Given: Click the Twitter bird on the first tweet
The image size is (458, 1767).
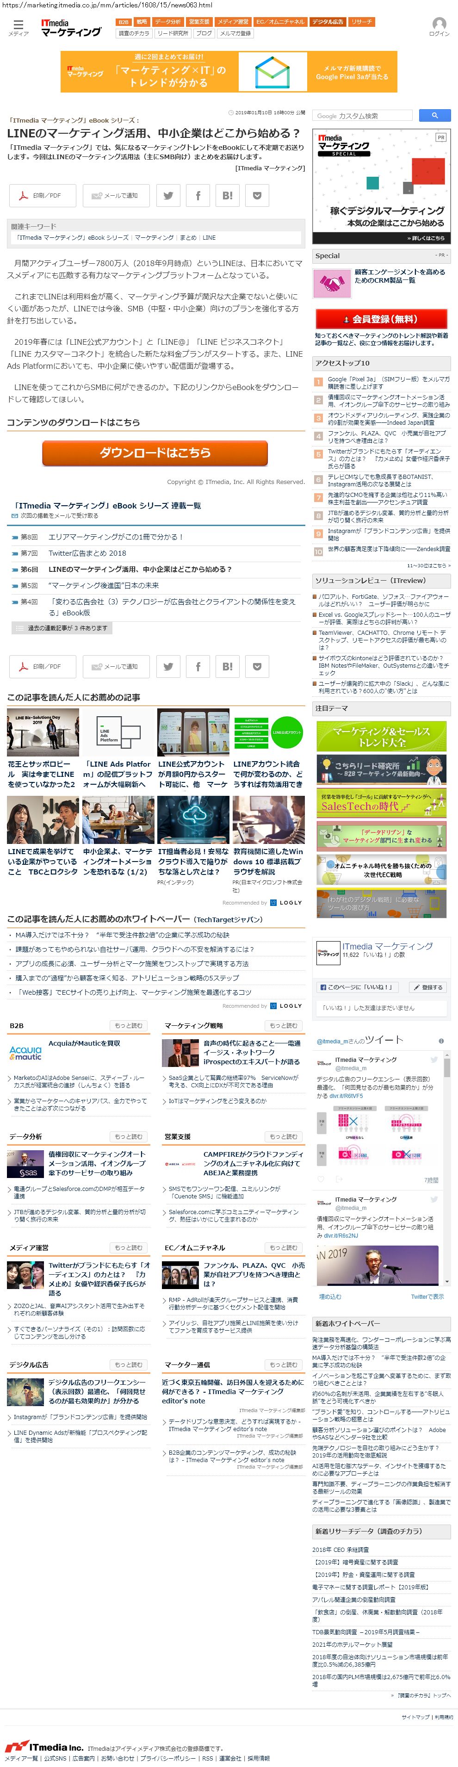Looking at the screenshot, I should (433, 1060).
